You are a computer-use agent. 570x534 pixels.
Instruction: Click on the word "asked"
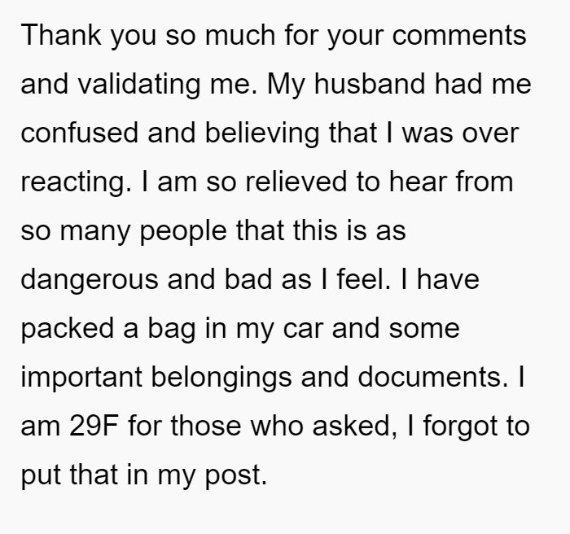point(351,425)
